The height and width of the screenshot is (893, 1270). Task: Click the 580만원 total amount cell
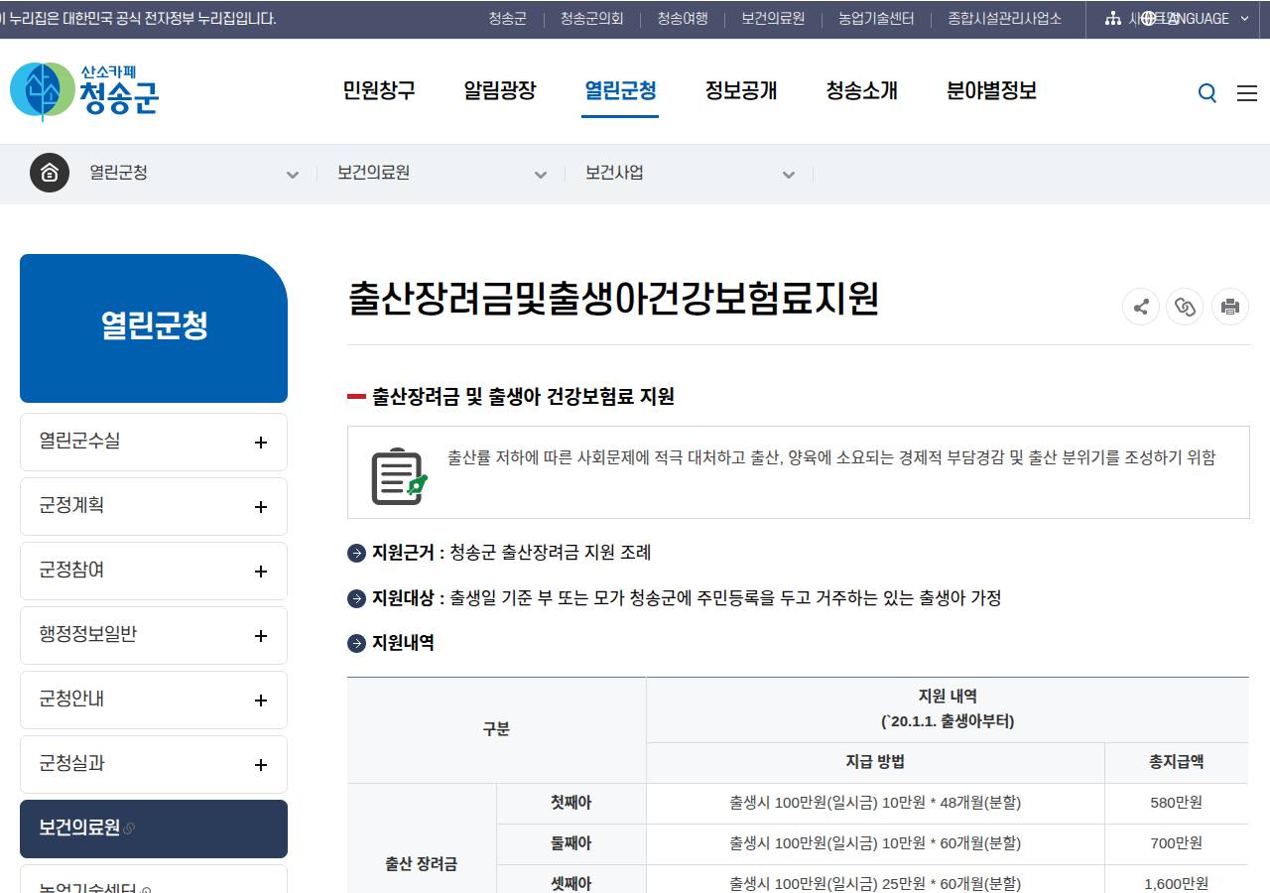[1176, 803]
